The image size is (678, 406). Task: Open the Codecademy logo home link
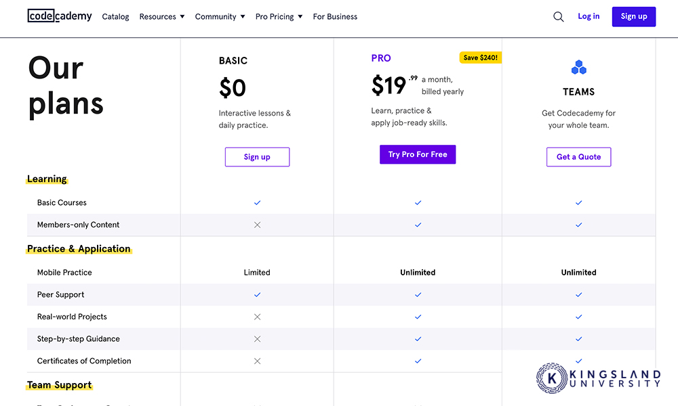click(60, 16)
